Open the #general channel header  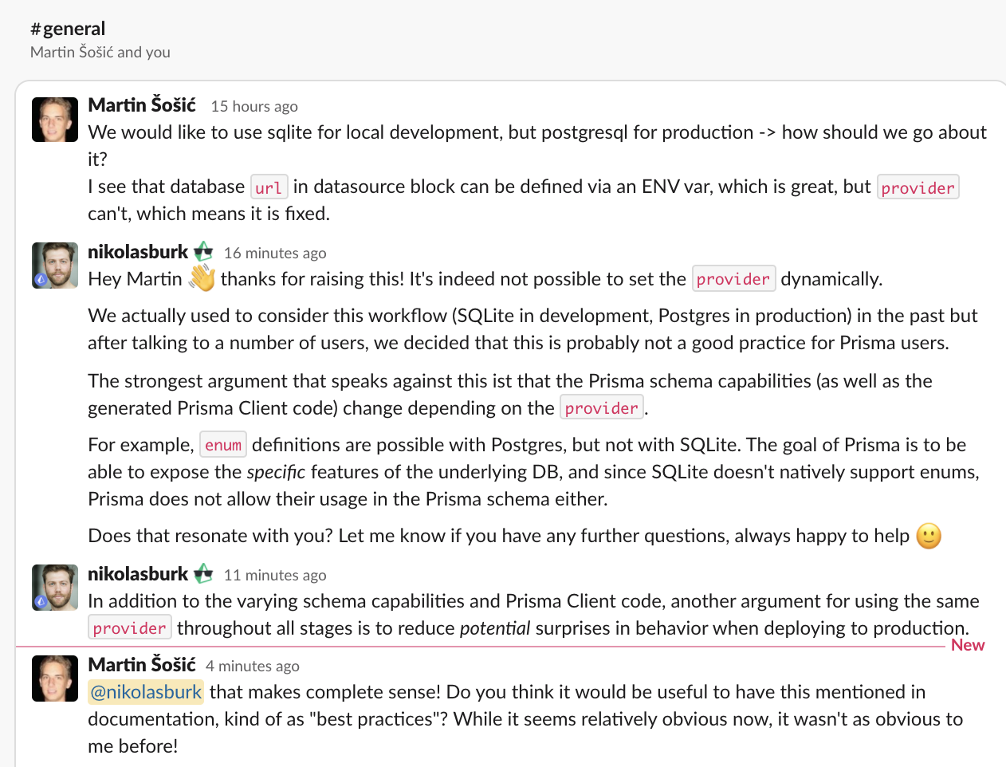[x=68, y=28]
